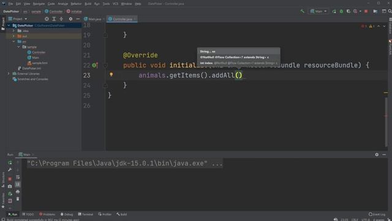Go to the previous highlighted error arrow

379,26
